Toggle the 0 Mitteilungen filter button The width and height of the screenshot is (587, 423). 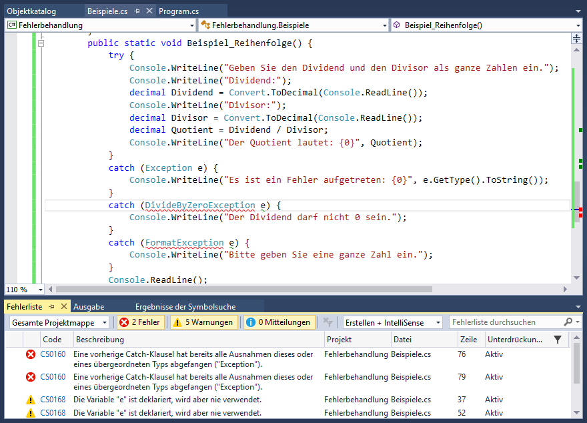pos(278,322)
